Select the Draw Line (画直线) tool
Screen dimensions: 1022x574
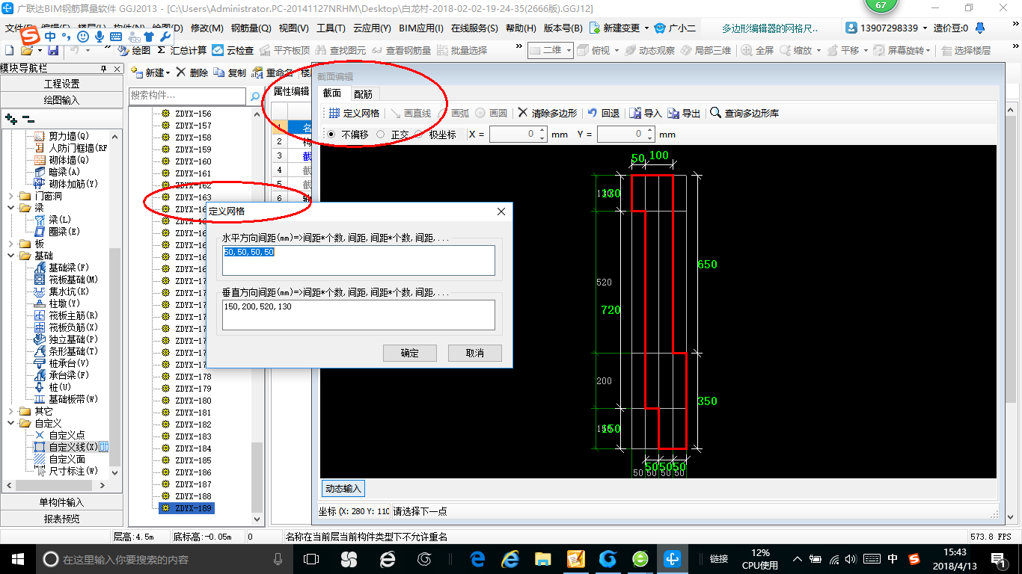tap(411, 114)
